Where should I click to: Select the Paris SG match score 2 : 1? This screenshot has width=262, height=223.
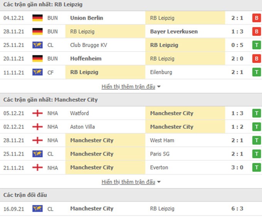tap(237, 154)
